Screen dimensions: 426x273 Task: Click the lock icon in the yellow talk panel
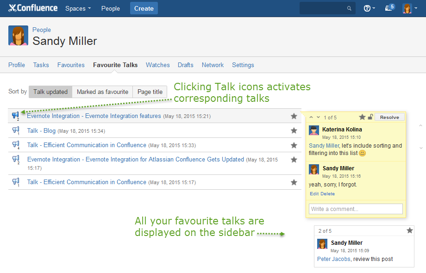coord(370,117)
